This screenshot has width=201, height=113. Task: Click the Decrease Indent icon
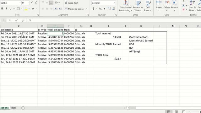56,9
